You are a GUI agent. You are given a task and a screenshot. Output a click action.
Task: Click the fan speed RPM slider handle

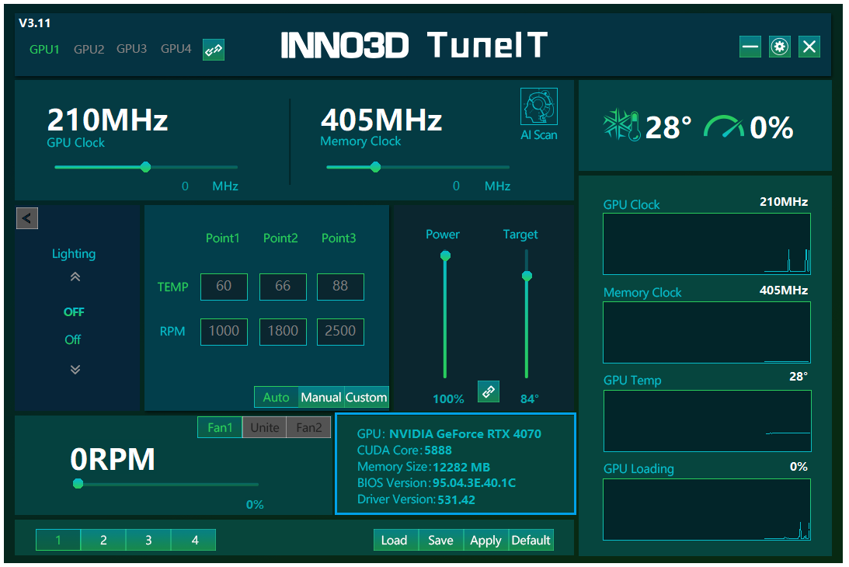click(78, 484)
